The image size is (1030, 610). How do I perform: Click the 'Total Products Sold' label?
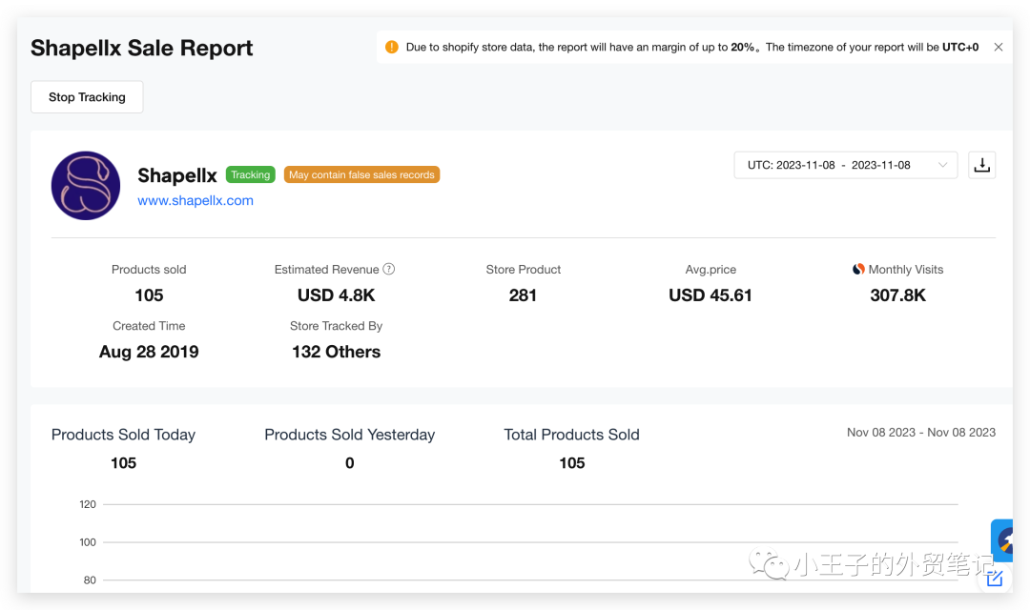tap(571, 435)
